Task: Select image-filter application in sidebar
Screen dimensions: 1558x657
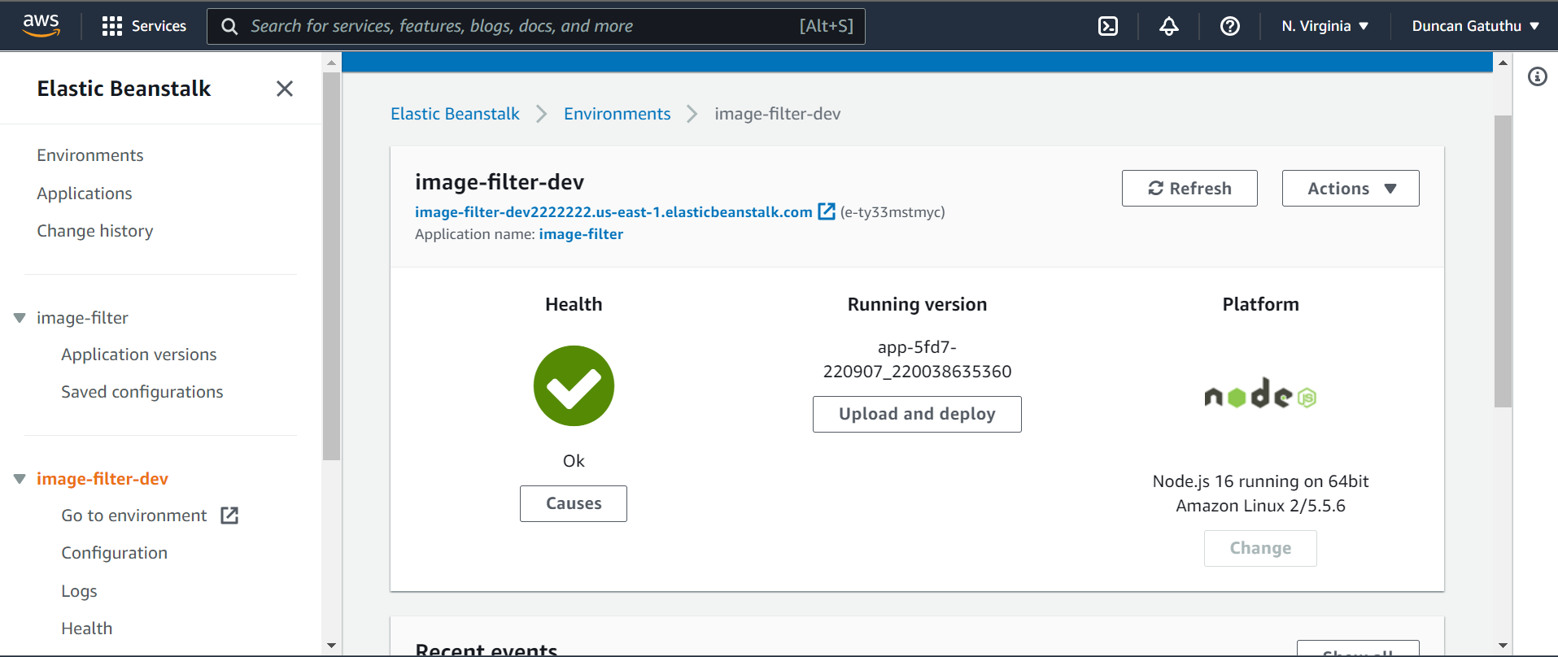Action: click(82, 318)
